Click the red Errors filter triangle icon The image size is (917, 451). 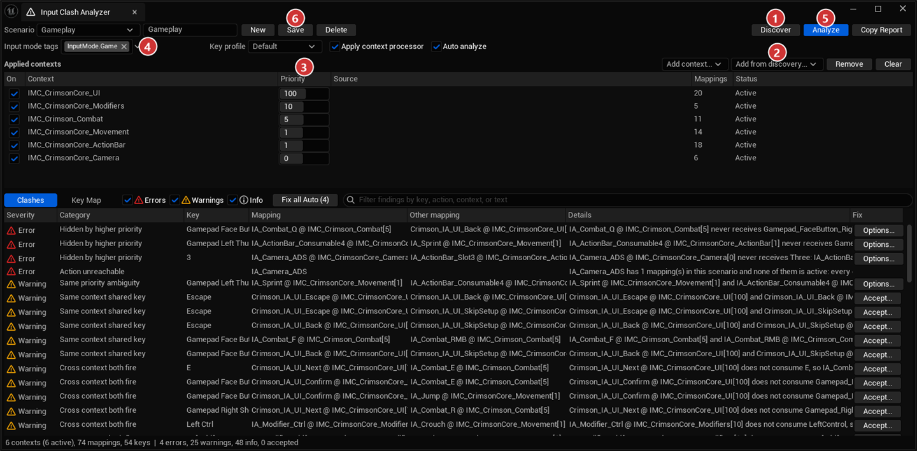click(139, 200)
